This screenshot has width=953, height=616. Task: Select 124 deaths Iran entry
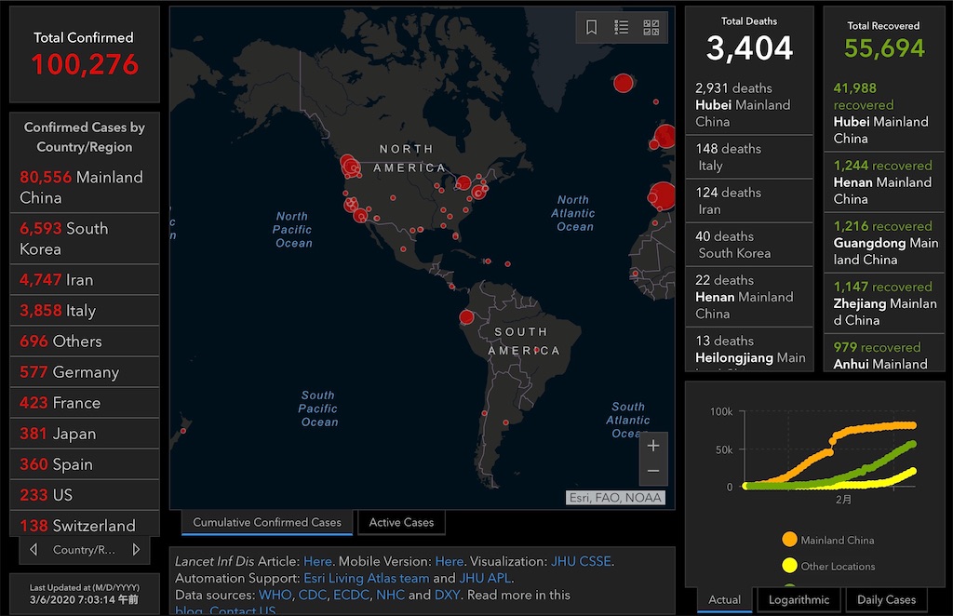(749, 201)
